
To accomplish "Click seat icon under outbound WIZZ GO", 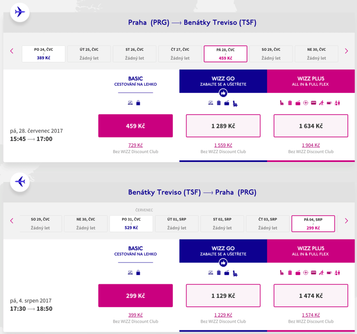I will point(235,103).
